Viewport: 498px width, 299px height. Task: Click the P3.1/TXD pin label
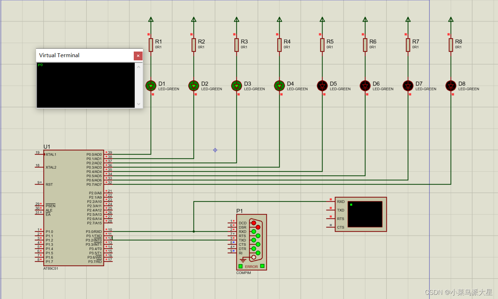point(94,236)
